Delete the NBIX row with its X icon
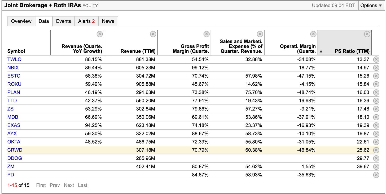The width and height of the screenshot is (386, 194). coord(376,68)
